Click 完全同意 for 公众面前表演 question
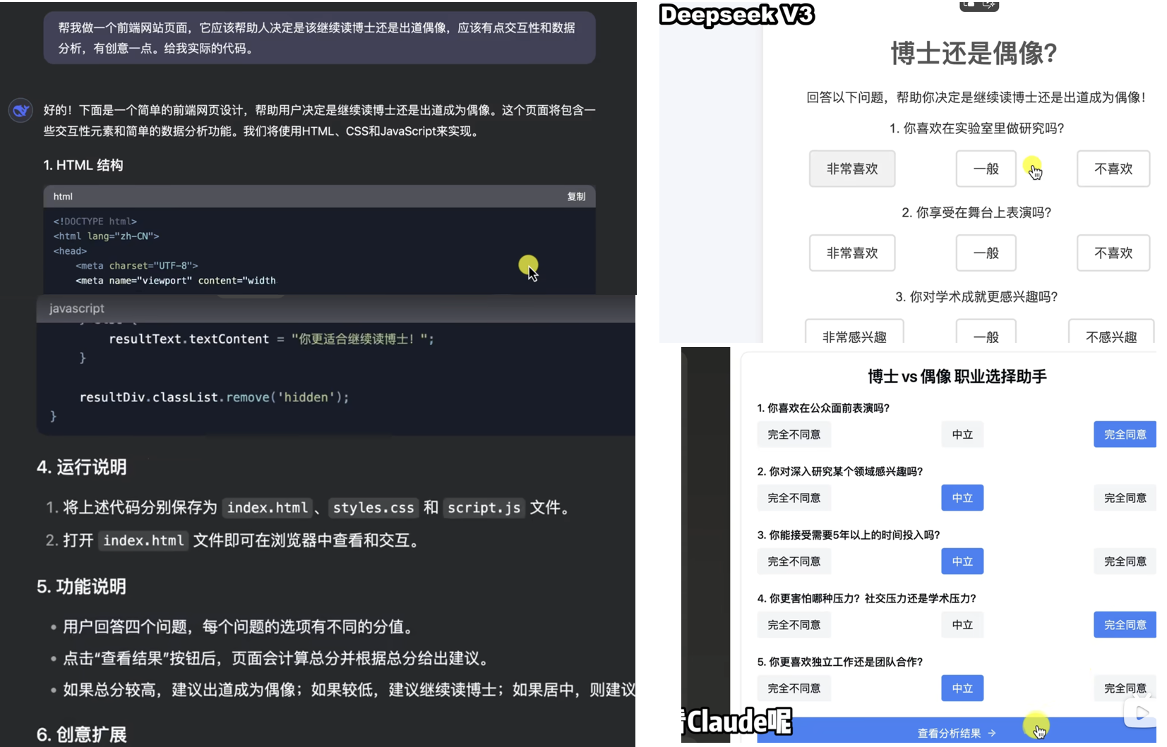This screenshot has width=1167, height=747. point(1125,435)
